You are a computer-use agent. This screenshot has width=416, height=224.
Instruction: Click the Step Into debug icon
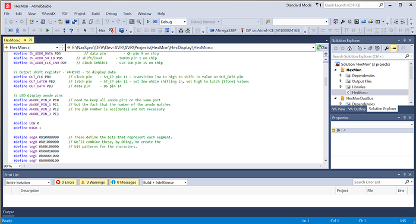(64, 30)
